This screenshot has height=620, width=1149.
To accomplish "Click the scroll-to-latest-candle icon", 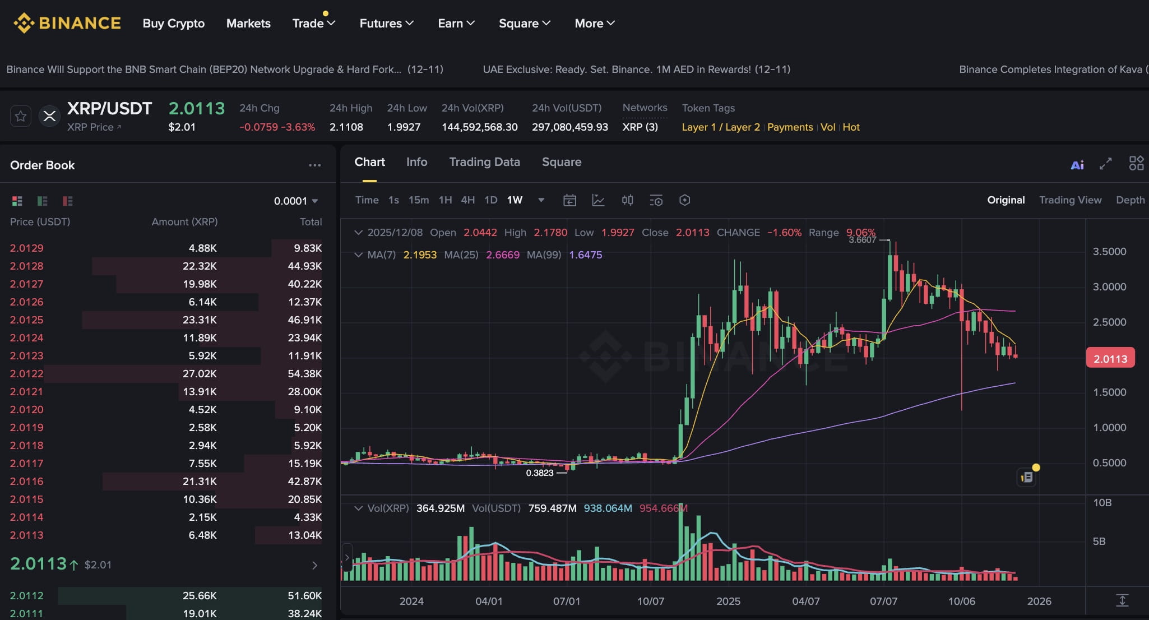I will (x=1123, y=600).
